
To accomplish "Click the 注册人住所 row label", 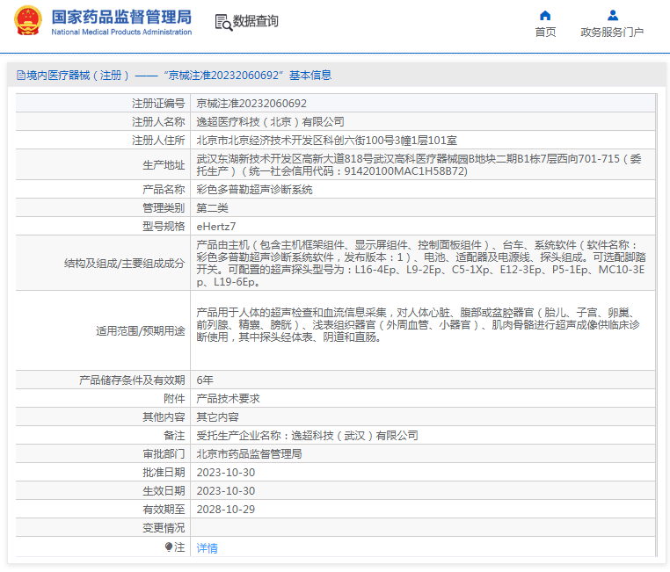I will 158,141.
